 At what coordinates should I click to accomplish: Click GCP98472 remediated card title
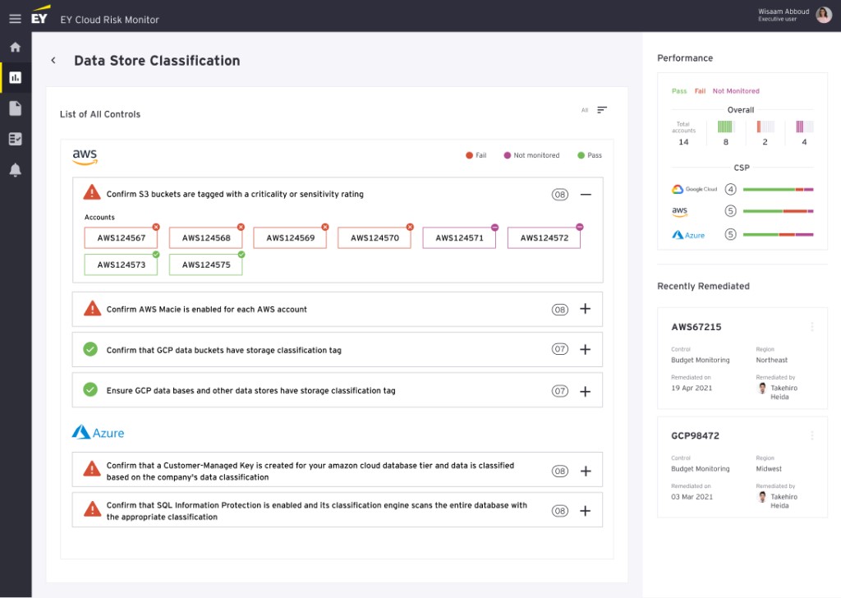pyautogui.click(x=695, y=435)
